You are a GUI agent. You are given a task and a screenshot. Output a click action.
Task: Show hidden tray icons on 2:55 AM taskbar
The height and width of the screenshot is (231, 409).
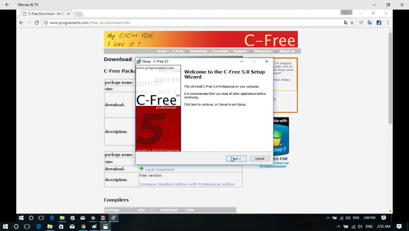click(x=339, y=227)
